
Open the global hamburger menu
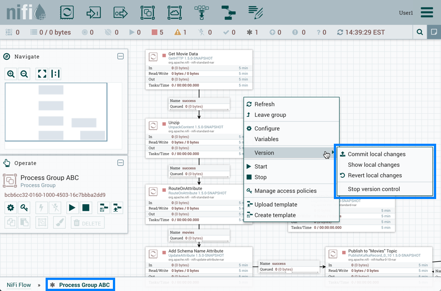click(427, 12)
